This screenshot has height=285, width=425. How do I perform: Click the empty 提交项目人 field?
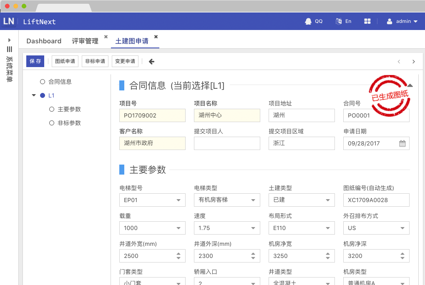[227, 143]
